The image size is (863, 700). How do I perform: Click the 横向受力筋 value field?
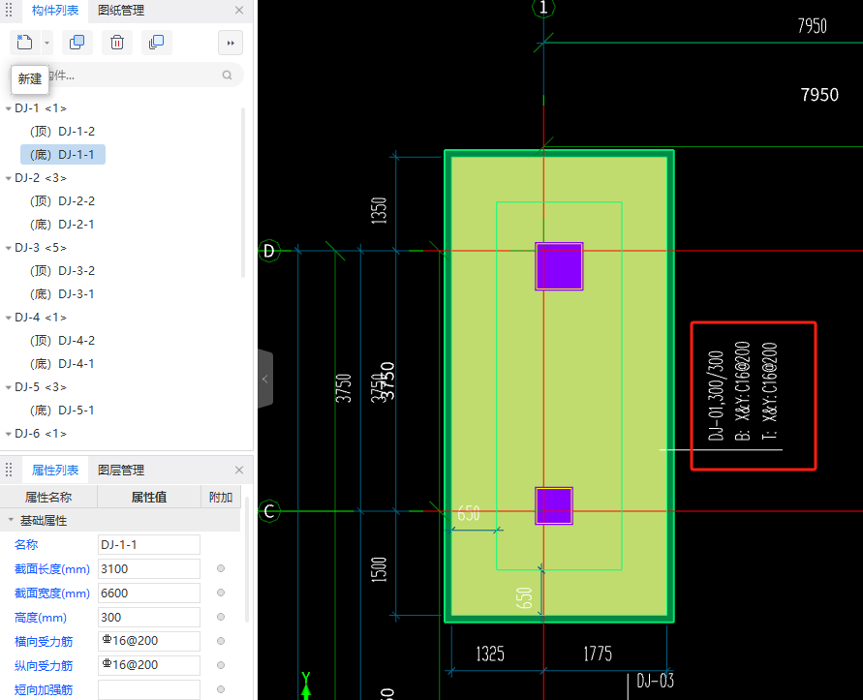pyautogui.click(x=149, y=642)
